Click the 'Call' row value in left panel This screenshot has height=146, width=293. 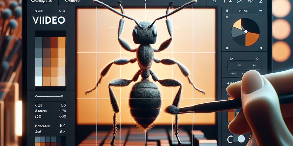(x=63, y=105)
